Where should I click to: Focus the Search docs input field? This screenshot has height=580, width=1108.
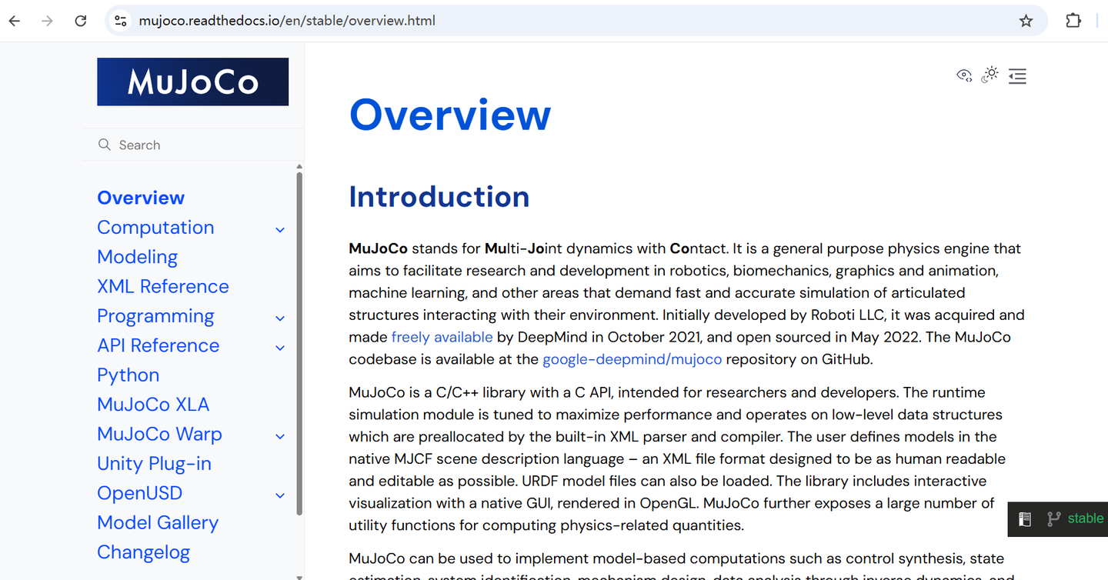pyautogui.click(x=193, y=145)
